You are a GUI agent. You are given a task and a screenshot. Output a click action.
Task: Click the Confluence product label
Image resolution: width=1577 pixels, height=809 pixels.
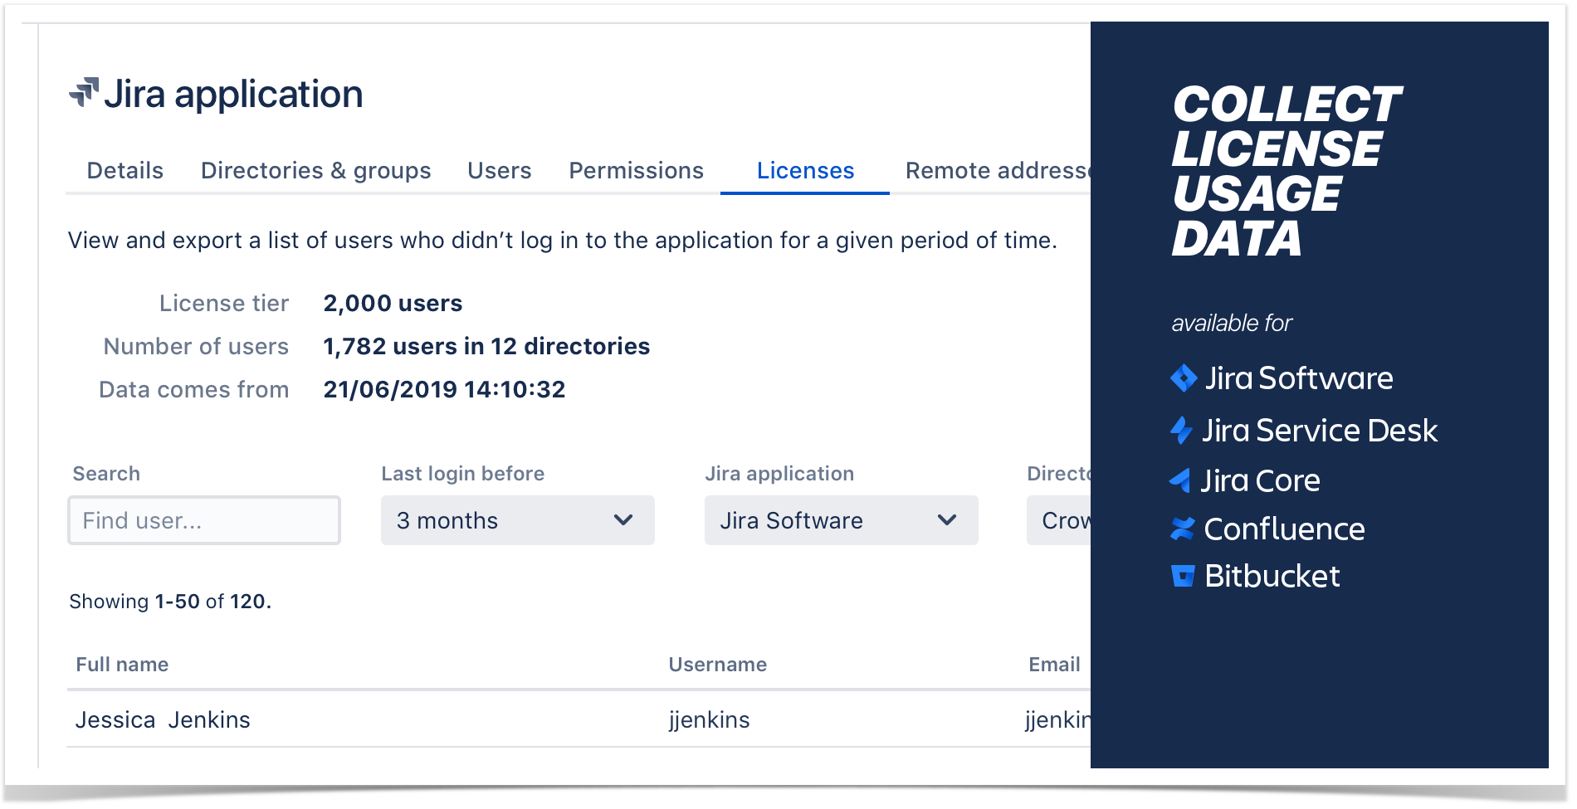tap(1285, 529)
